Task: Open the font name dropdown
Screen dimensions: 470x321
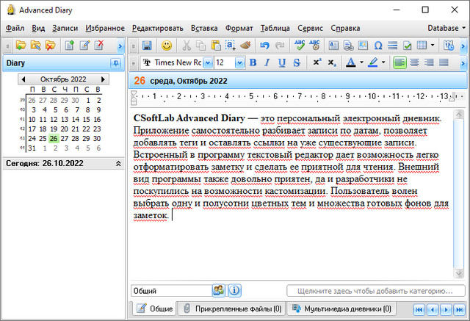Action: pyautogui.click(x=207, y=62)
